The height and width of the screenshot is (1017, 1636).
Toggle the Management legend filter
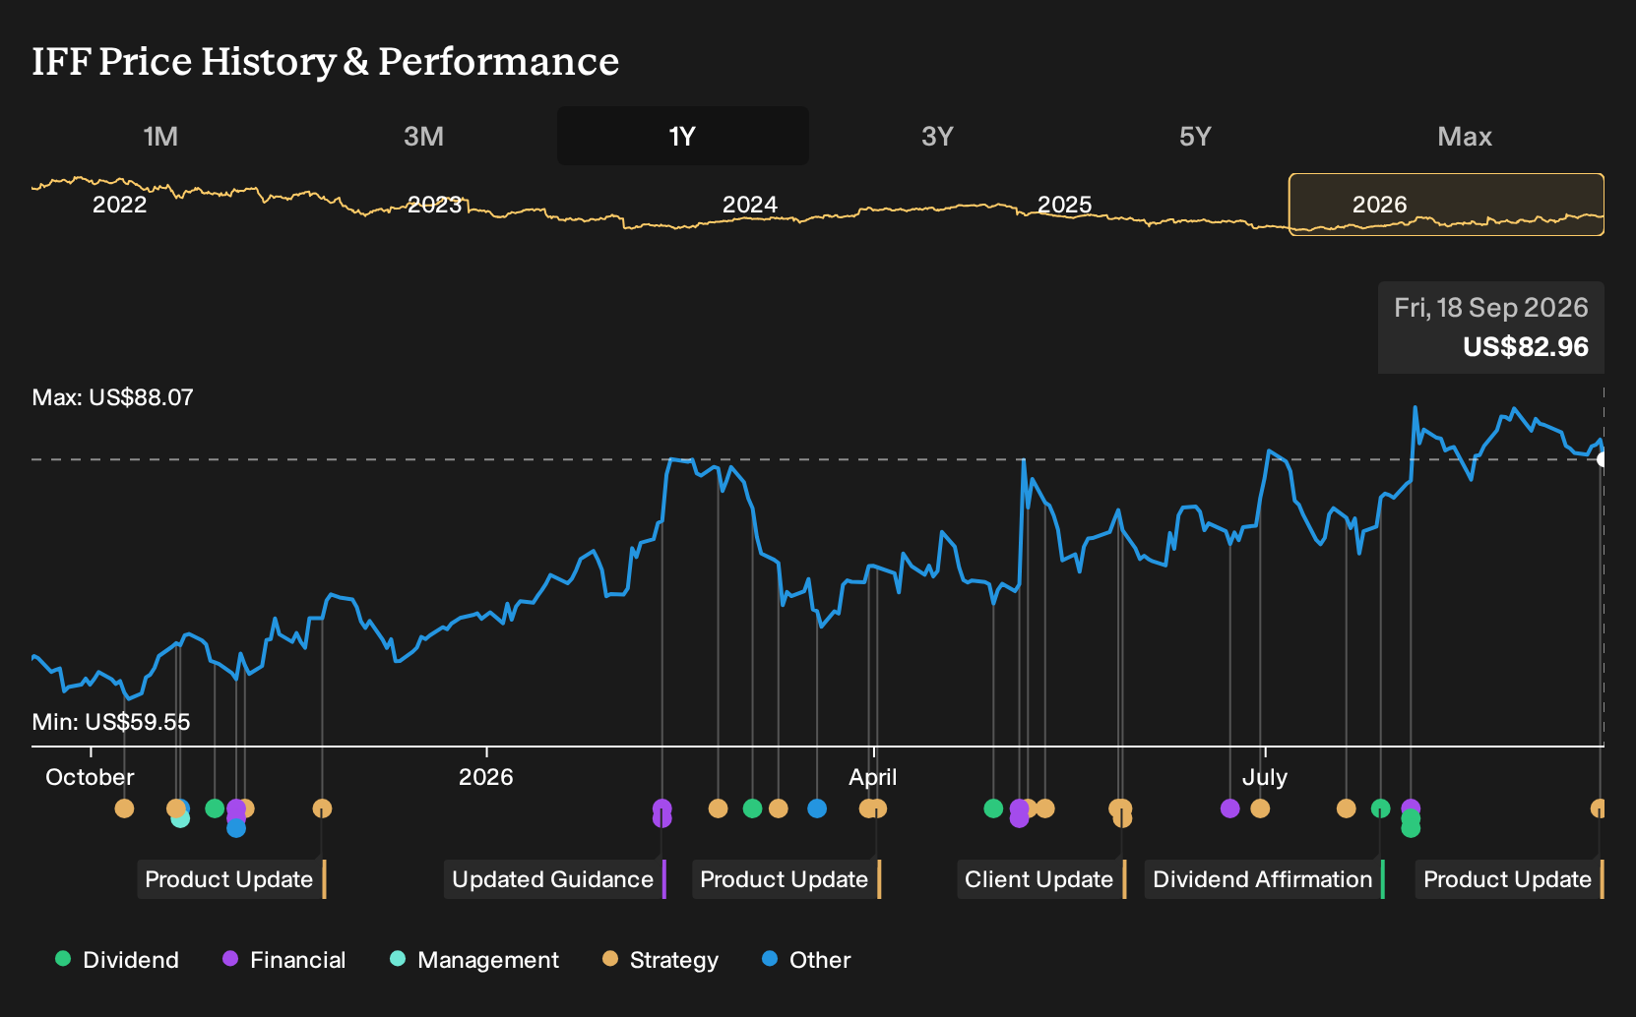point(474,960)
